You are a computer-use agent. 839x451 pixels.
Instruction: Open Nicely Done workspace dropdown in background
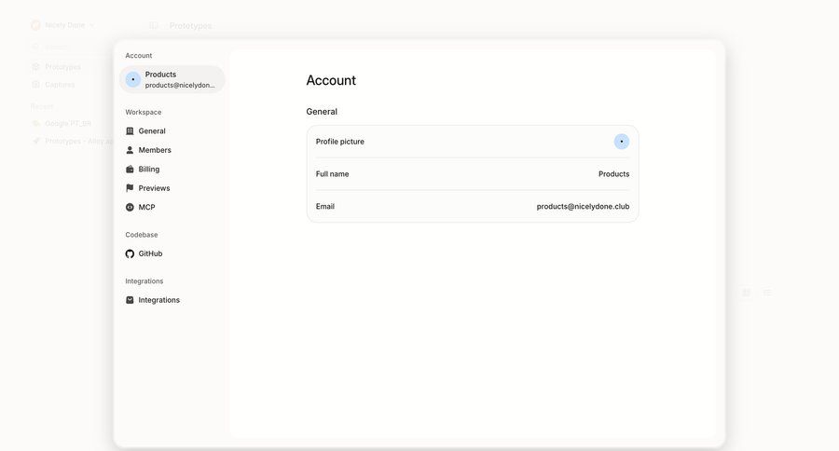point(63,25)
